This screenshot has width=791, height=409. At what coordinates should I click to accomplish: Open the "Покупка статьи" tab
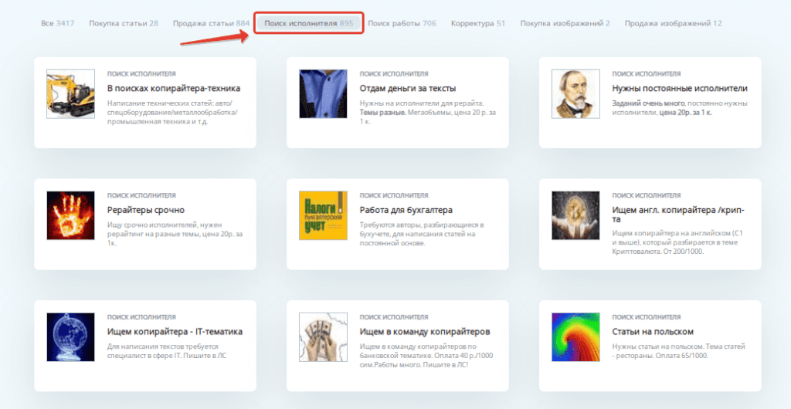(124, 23)
